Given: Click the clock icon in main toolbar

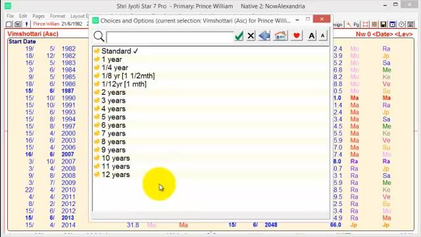Looking at the screenshot, I should click(x=401, y=24).
